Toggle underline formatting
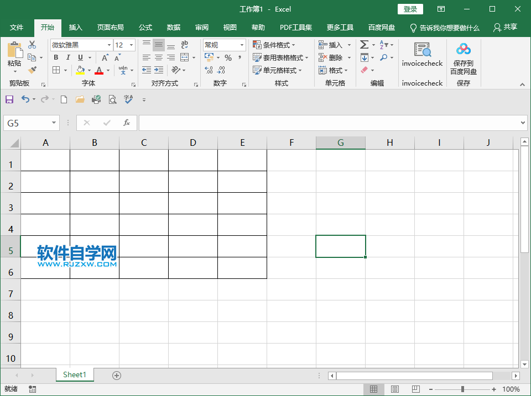The image size is (531, 396). 79,57
